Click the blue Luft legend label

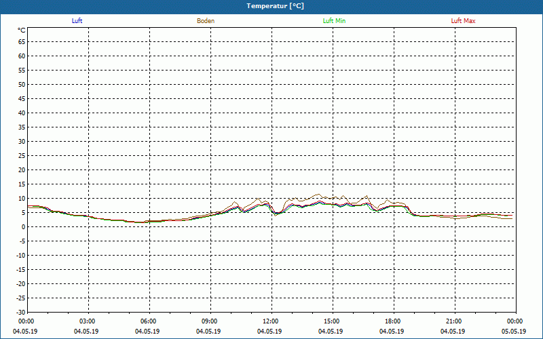(x=77, y=21)
